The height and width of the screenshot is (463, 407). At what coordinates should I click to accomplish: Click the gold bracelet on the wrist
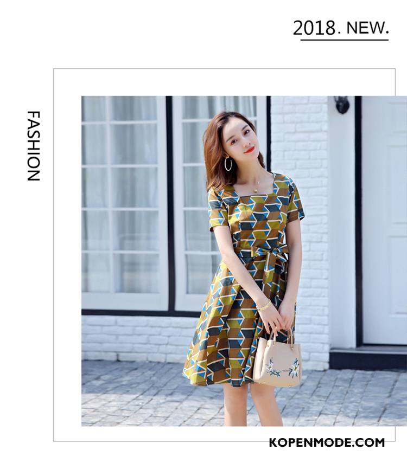264,305
